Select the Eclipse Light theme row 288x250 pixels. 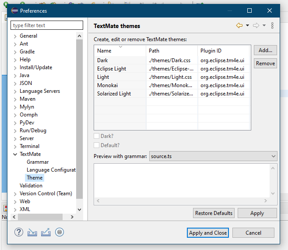(172, 69)
